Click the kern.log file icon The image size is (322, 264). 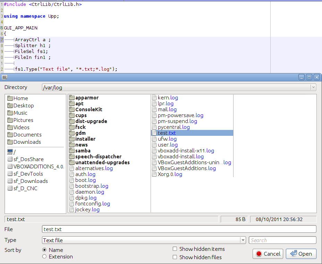coord(154,98)
